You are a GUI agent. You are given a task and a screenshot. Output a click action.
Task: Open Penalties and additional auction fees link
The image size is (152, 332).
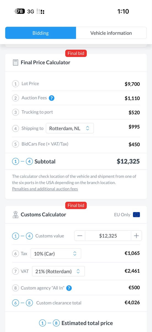point(45,189)
